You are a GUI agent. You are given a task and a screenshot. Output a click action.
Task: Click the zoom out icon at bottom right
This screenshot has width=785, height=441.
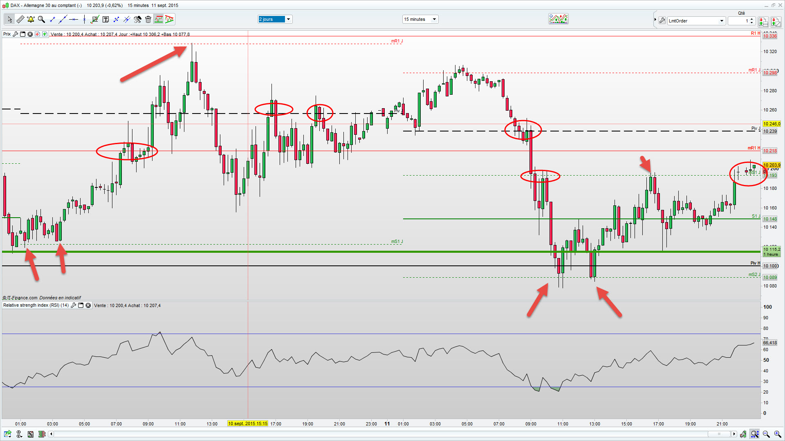(766, 434)
